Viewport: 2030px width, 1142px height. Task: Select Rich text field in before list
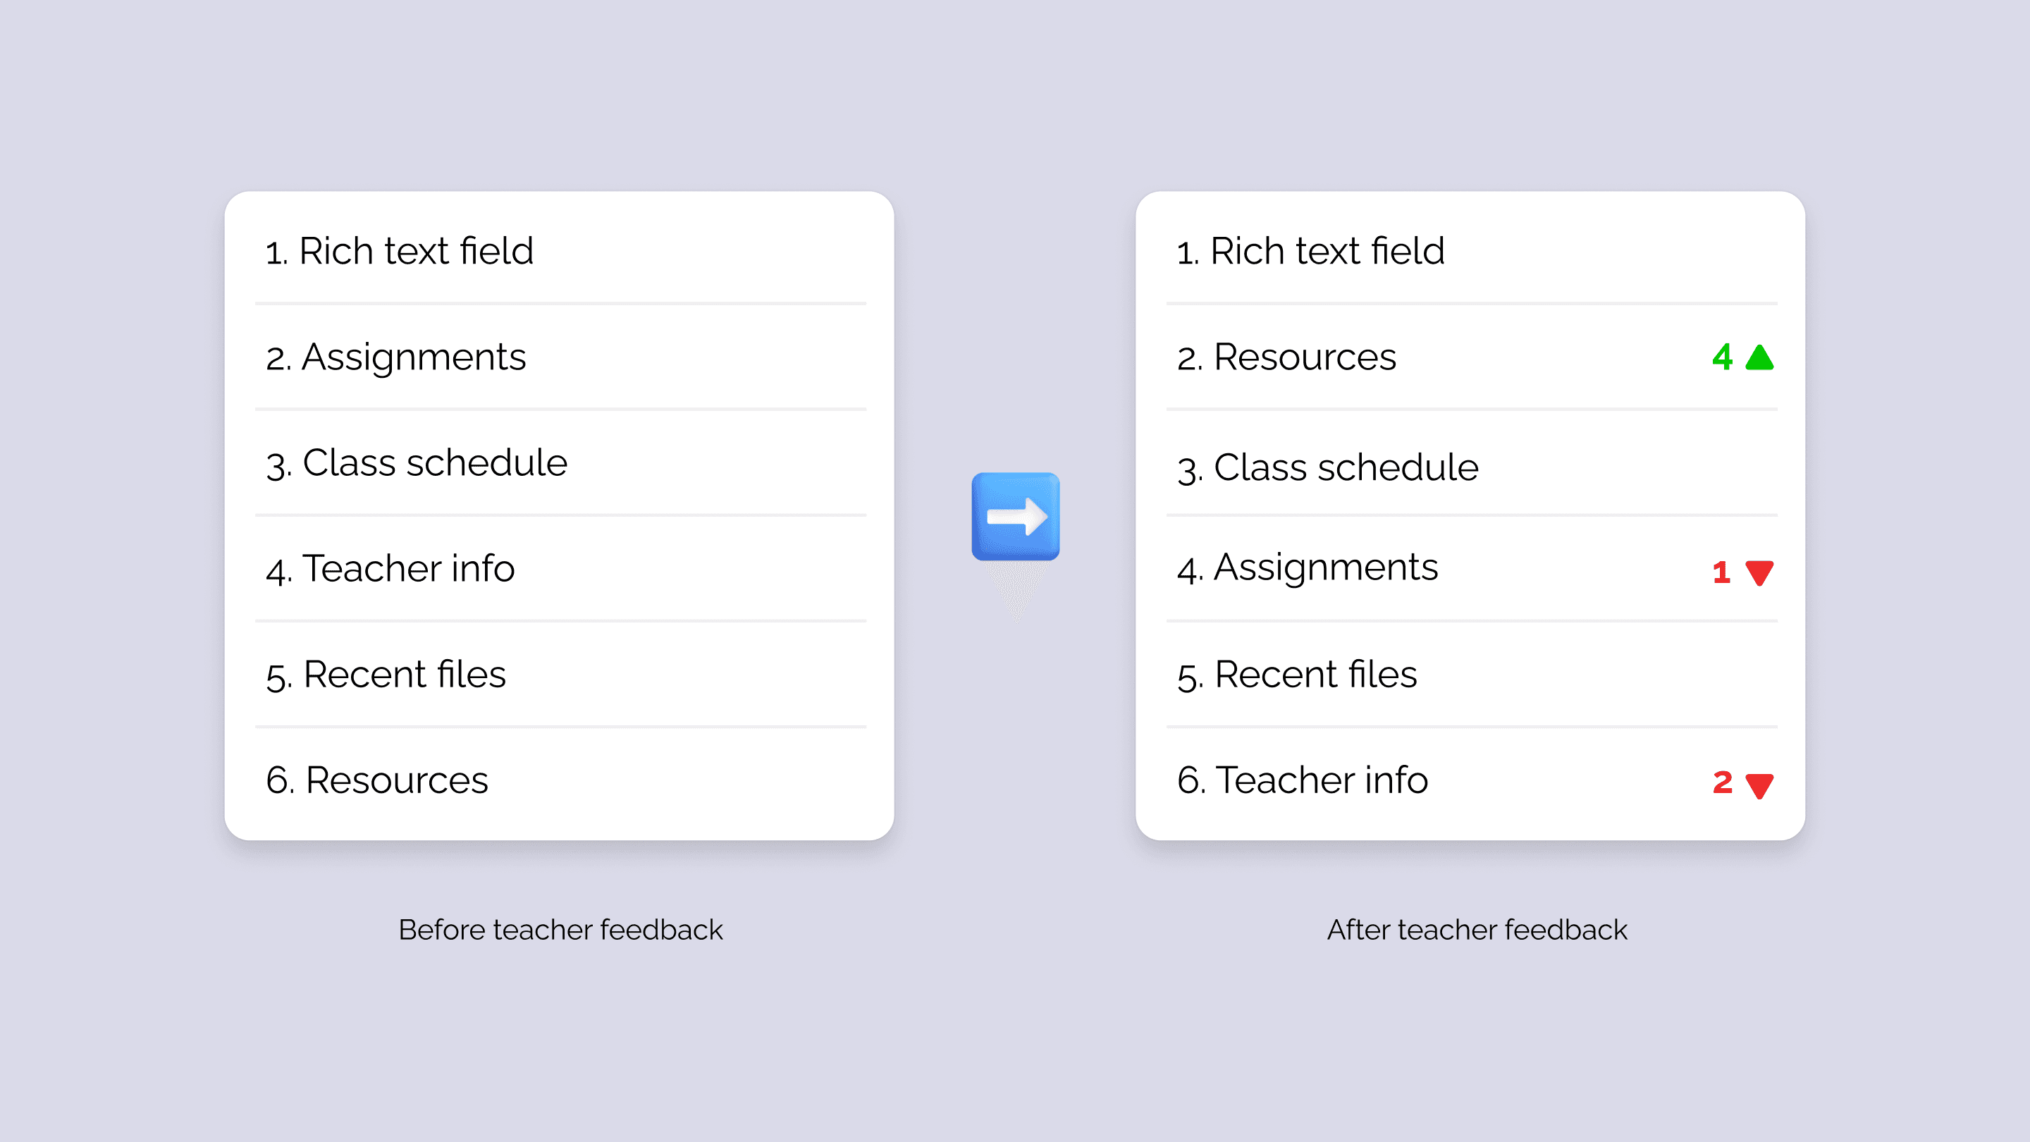pos(400,252)
